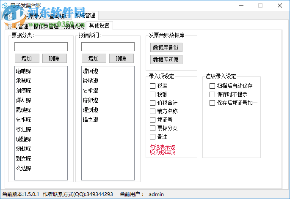Click the admin user status text
The image size is (290, 199).
tap(156, 194)
